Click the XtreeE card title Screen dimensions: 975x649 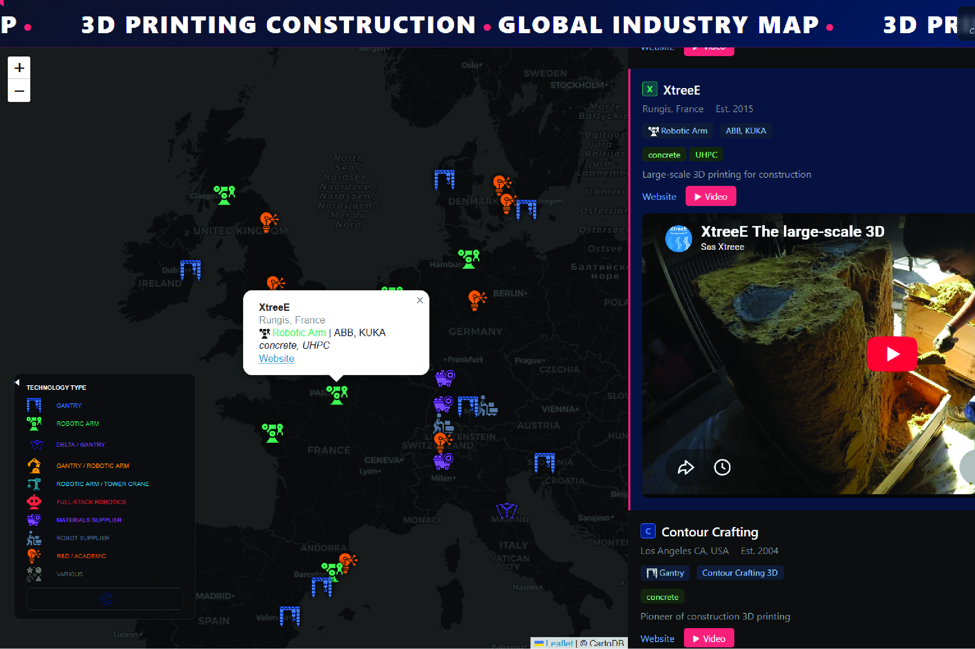click(x=682, y=90)
